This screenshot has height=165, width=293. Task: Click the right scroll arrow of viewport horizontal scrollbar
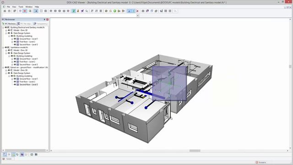pos(288,151)
